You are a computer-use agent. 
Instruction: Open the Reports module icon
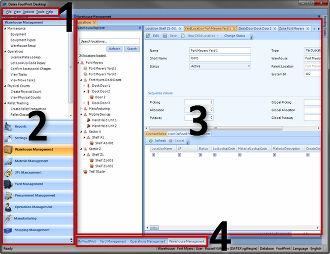coord(8,126)
